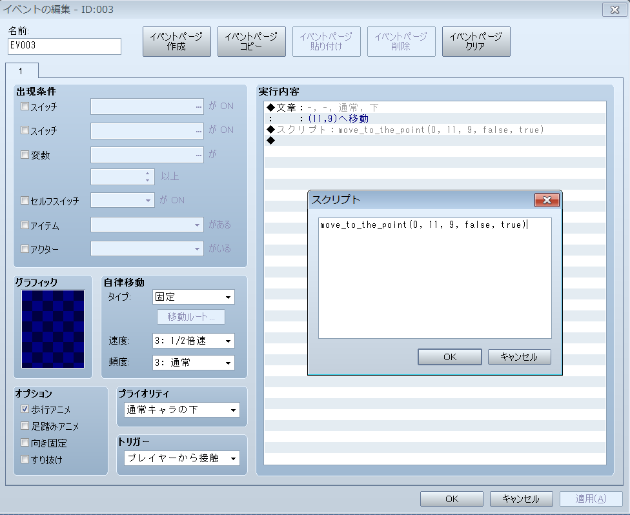Click the イベントページ貼り付け button
This screenshot has width=630, height=515.
326,42
